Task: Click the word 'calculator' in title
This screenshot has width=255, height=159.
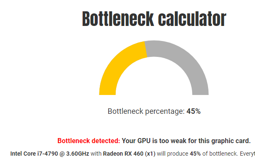Action: pos(192,19)
